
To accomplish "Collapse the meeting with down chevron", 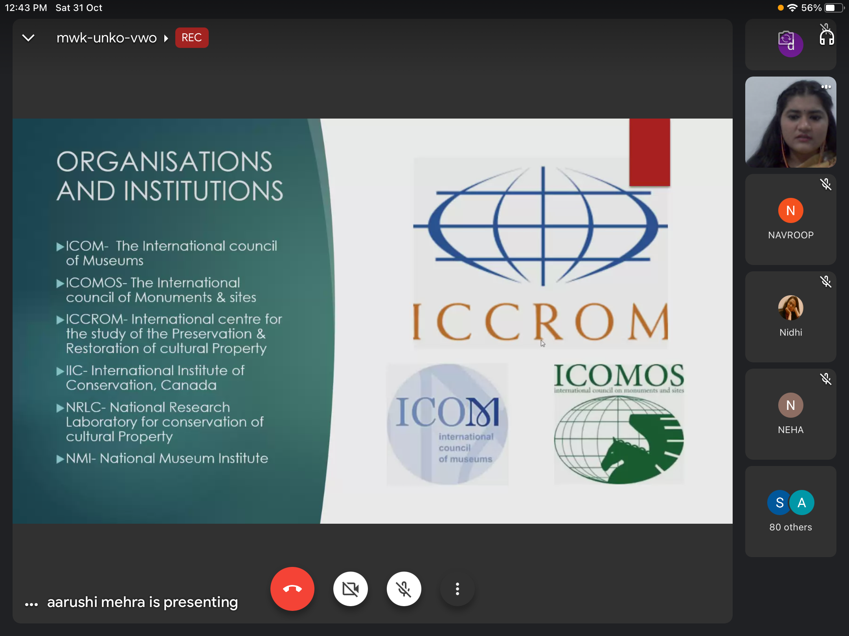I will tap(28, 38).
